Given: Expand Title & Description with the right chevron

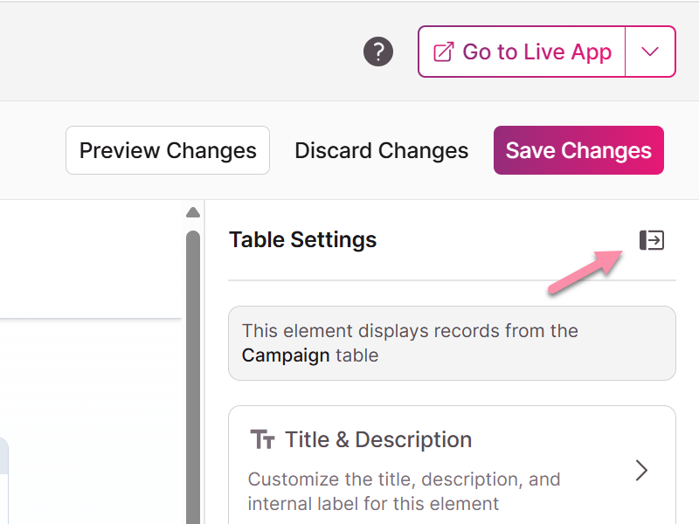Looking at the screenshot, I should pyautogui.click(x=641, y=470).
